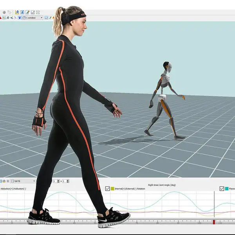Click the red playhead marker on the timeline
The width and height of the screenshot is (235, 235).
214,222
